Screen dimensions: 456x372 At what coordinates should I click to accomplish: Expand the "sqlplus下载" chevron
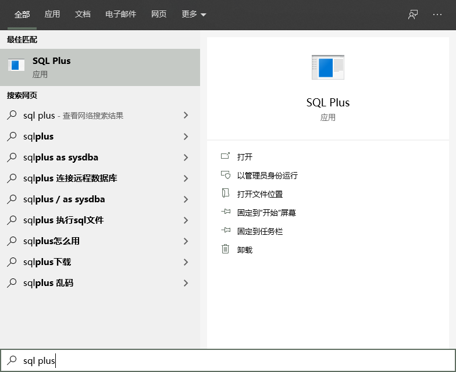coord(186,262)
